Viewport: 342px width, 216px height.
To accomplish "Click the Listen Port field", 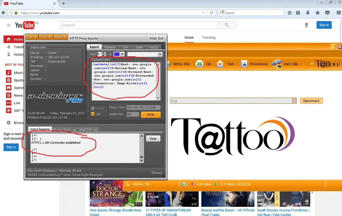I will click(133, 114).
